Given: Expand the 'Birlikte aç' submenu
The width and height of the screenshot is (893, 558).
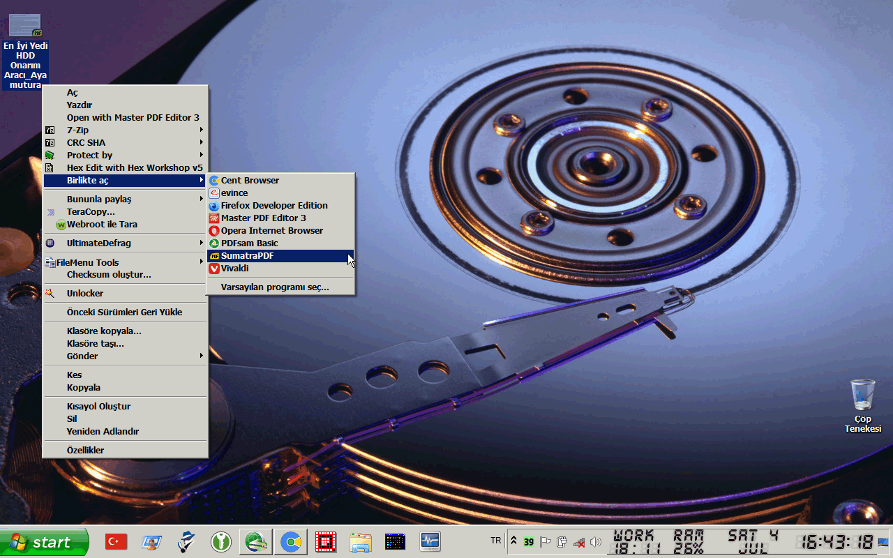Looking at the screenshot, I should point(126,180).
